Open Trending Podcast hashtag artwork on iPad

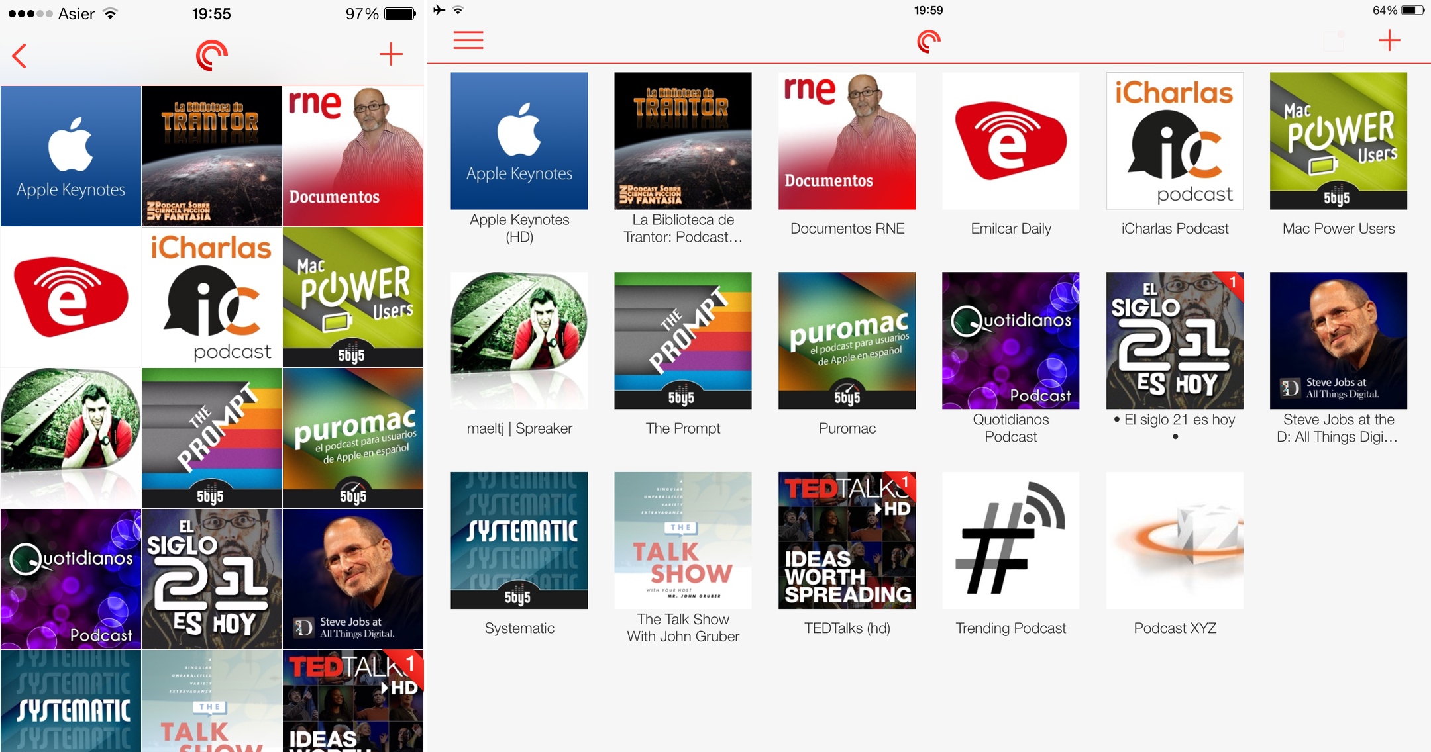[1011, 540]
